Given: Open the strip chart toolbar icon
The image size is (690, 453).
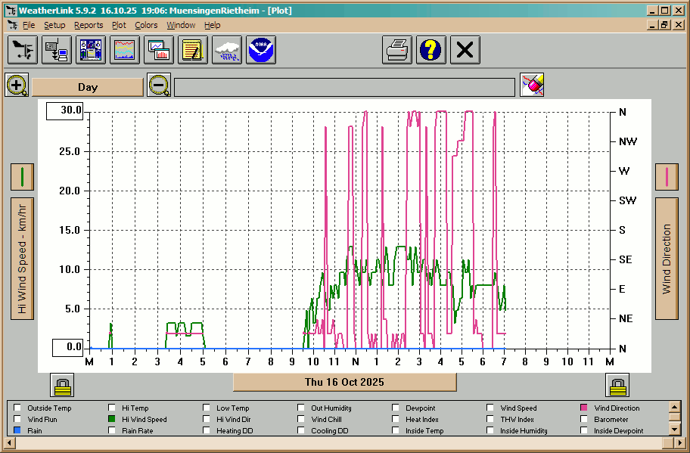Looking at the screenshot, I should pyautogui.click(x=125, y=51).
